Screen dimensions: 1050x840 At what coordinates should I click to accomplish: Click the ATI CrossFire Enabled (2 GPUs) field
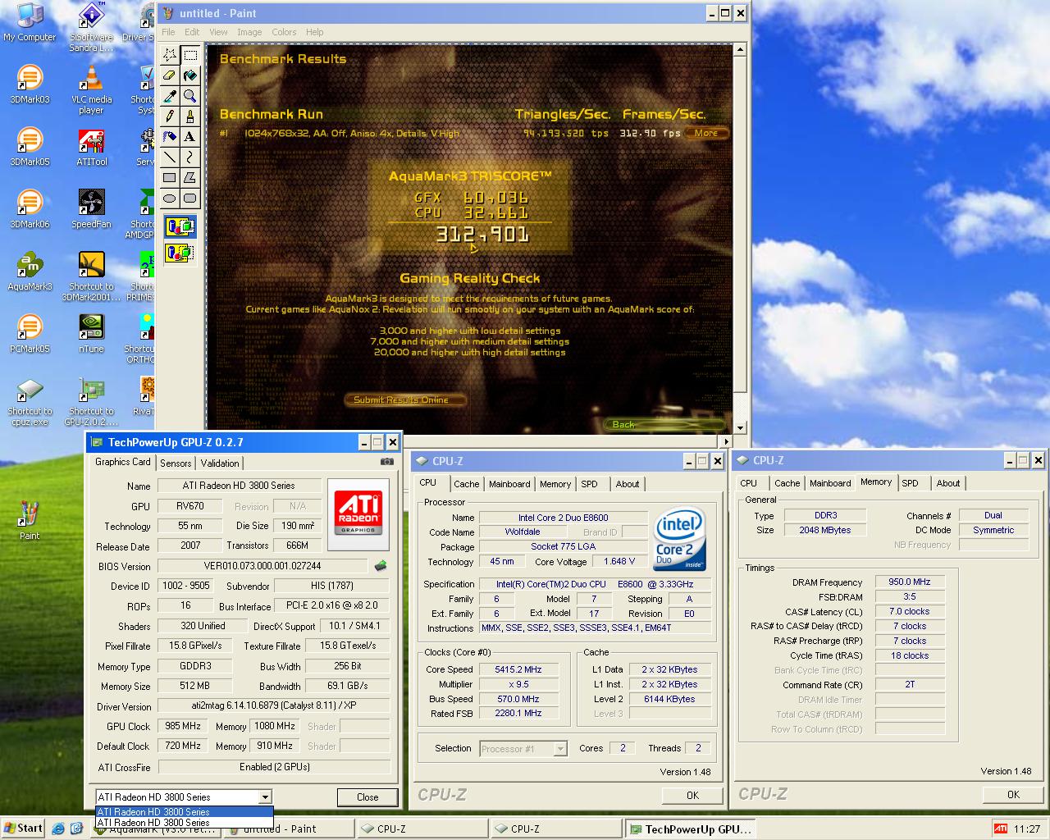(274, 767)
